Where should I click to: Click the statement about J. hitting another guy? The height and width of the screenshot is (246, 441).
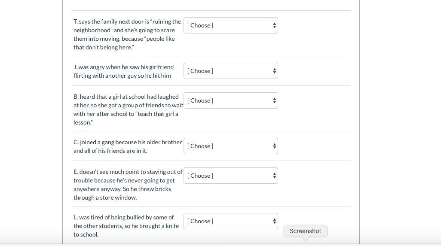tap(123, 71)
